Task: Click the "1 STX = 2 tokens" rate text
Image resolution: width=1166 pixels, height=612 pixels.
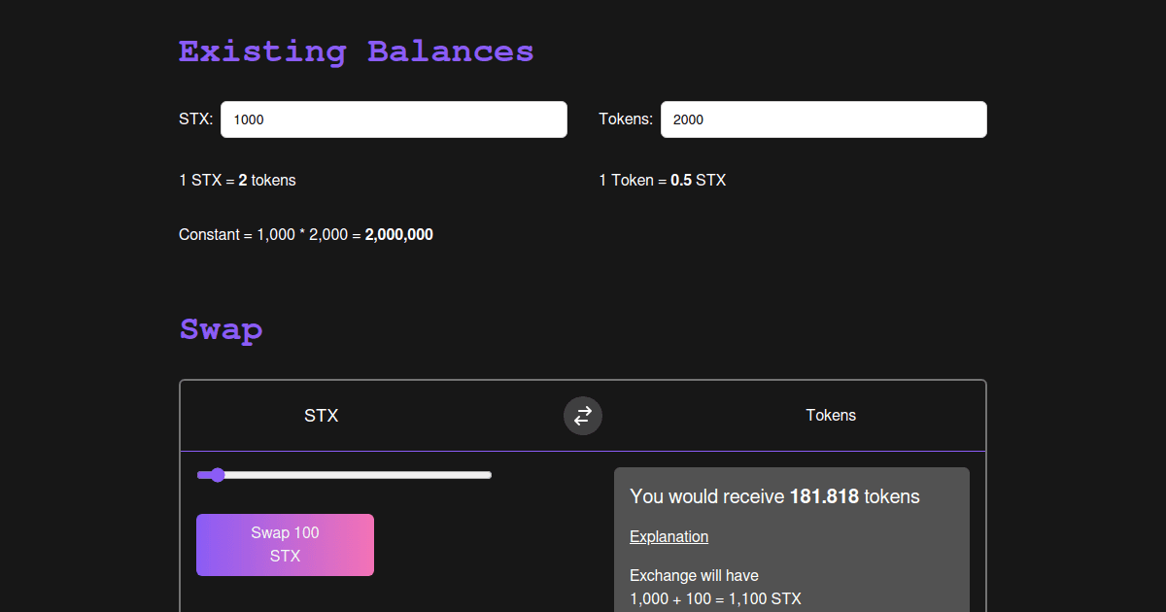Action: click(237, 180)
